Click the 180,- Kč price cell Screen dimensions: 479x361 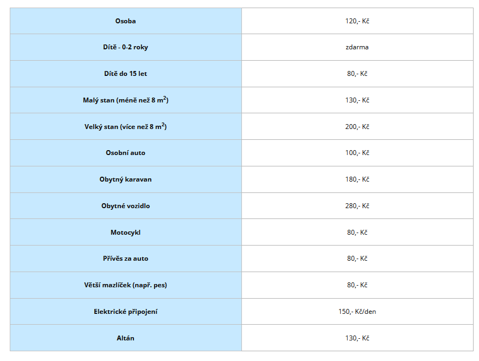[x=357, y=179]
